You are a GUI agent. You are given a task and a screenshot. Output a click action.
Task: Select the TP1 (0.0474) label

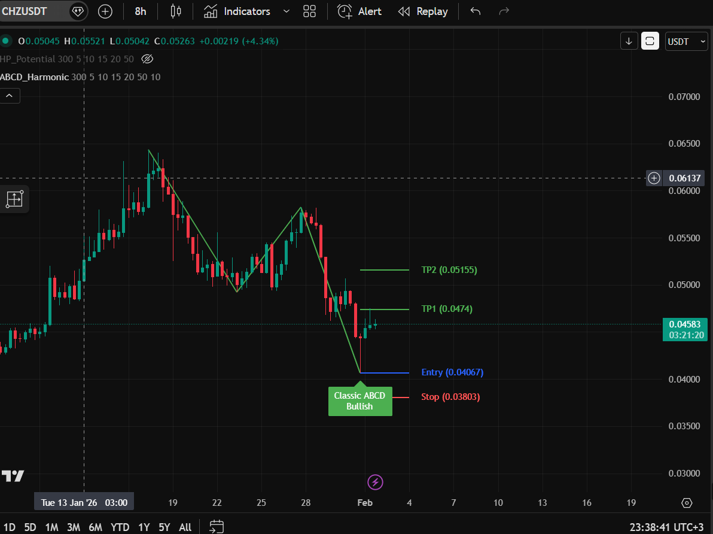[x=447, y=309]
